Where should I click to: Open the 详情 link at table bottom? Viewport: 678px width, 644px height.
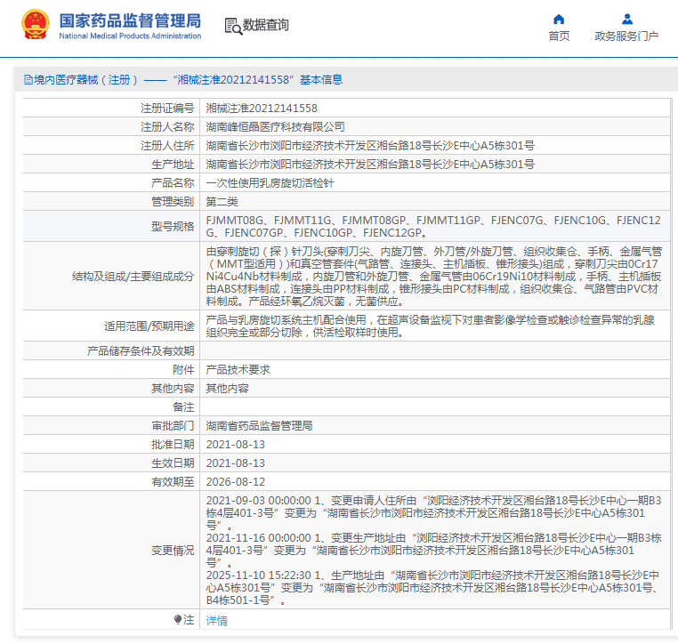(216, 620)
